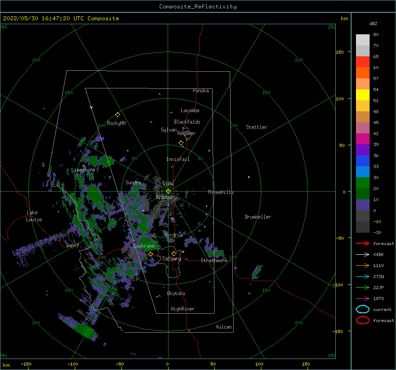Viewport: 396px width, 370px height.
Task: Pick the light grey swatch below 80 dBZ
Action: tap(363, 40)
